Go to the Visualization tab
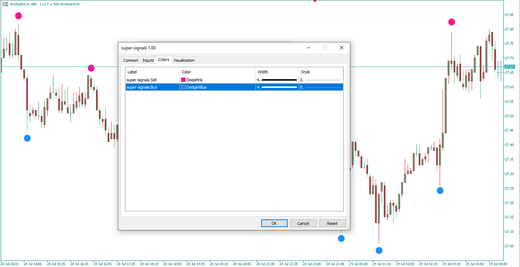520x267 pixels. pos(184,60)
